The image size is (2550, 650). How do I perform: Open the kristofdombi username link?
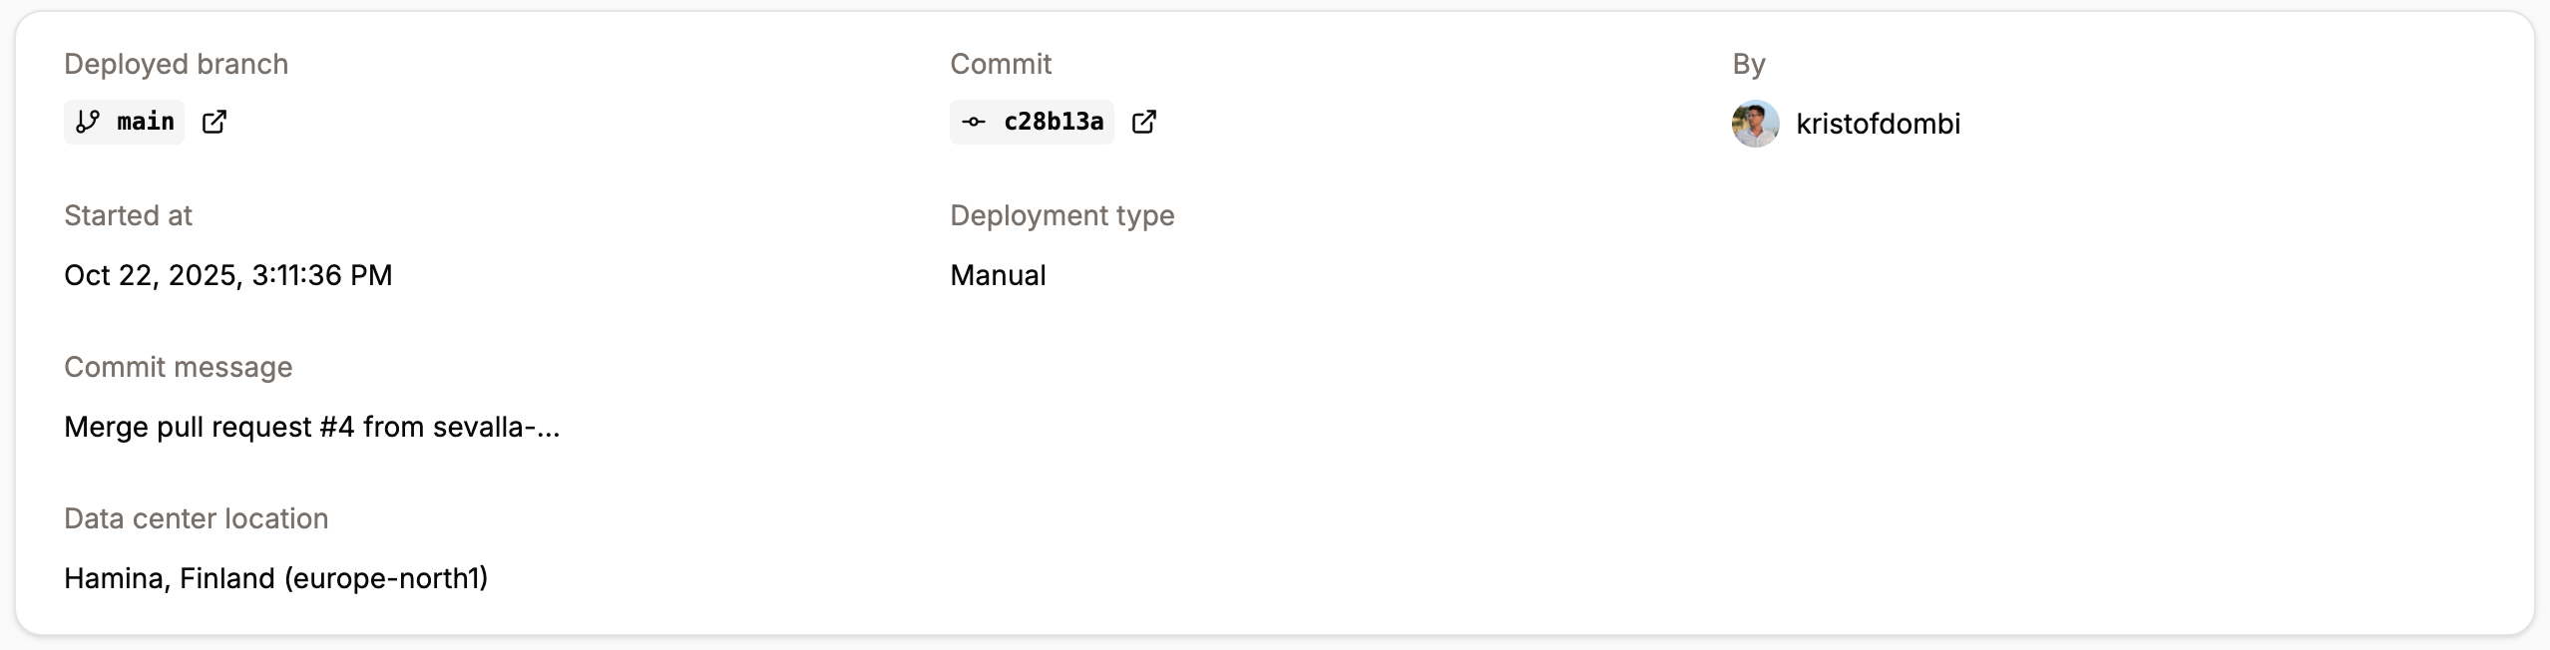[x=1880, y=124]
